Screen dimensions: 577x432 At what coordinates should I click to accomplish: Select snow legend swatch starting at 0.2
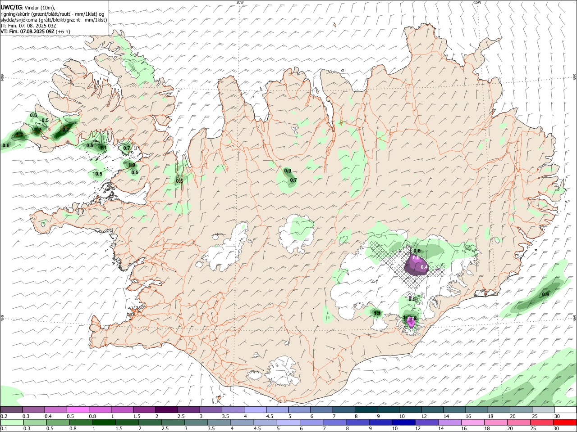(11, 409)
